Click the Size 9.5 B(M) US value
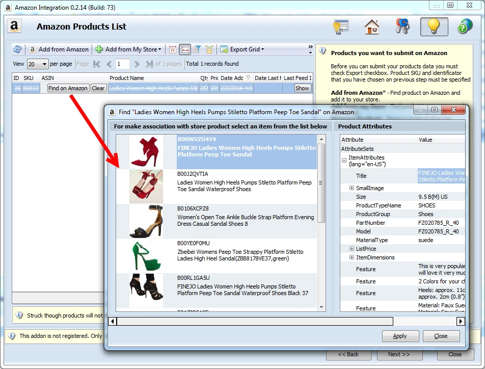Screen dimensions: 485x369 (433, 197)
